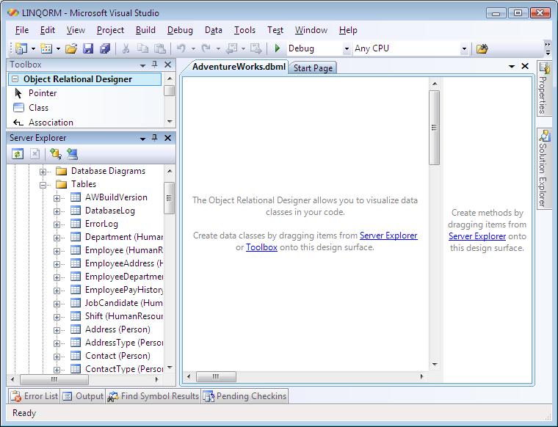Click Server Explorer link in methods pane
The height and width of the screenshot is (427, 558).
tap(477, 236)
